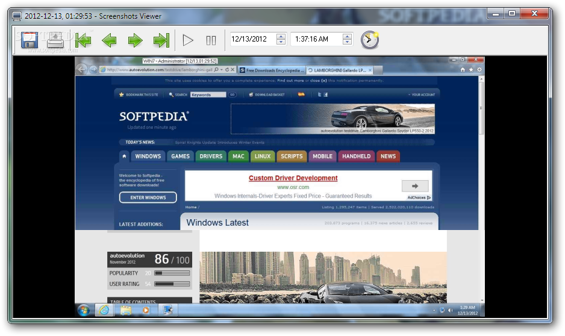Viewport: 565px width, 336px height.
Task: Click browser forward arrow in captured screenshot
Action: 93,69
